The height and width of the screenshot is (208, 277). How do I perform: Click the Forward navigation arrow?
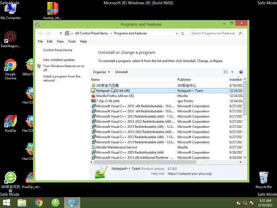pyautogui.click(x=48, y=33)
